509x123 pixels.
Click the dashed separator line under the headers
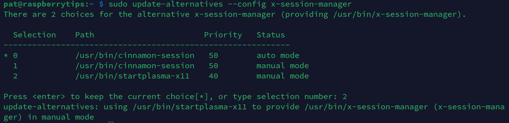pos(146,45)
